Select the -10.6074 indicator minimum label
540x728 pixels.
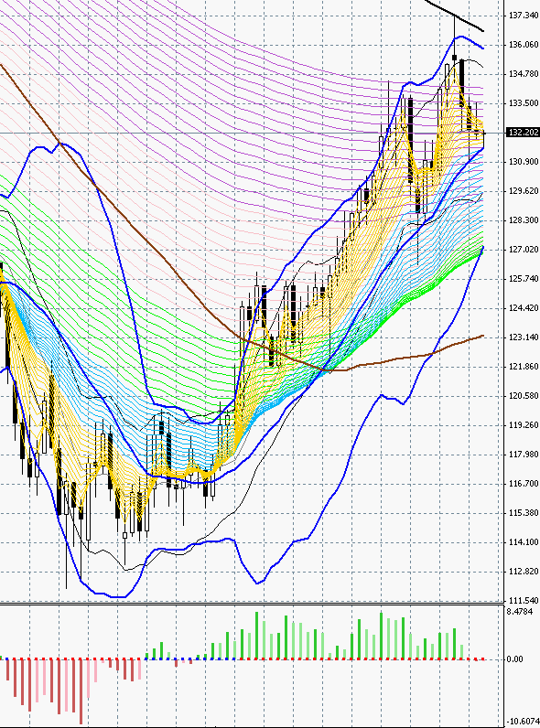[523, 722]
